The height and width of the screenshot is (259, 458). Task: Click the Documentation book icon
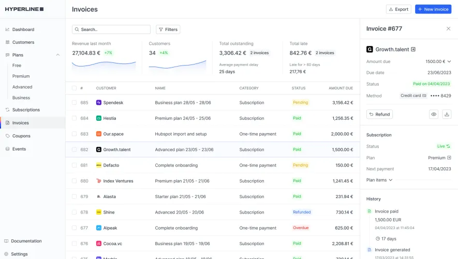6,241
